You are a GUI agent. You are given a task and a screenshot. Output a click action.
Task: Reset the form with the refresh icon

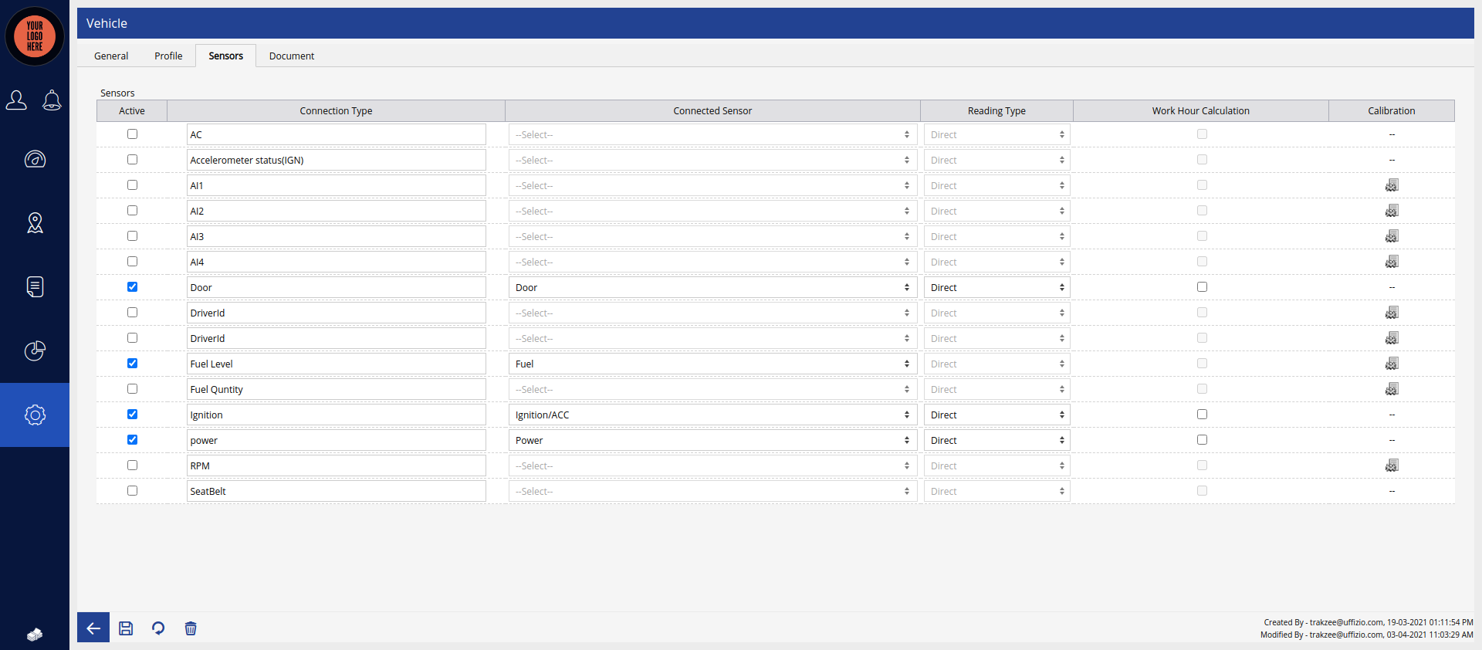click(158, 628)
